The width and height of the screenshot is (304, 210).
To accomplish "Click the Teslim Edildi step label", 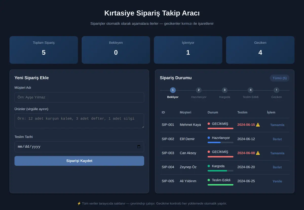I will 251,97.
